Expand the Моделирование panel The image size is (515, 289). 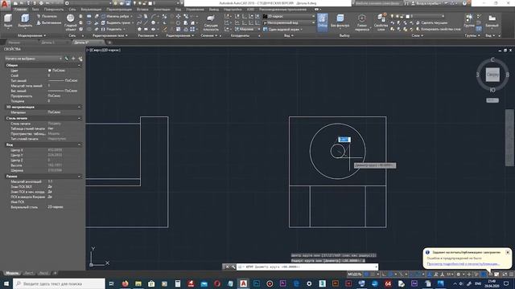[31, 35]
